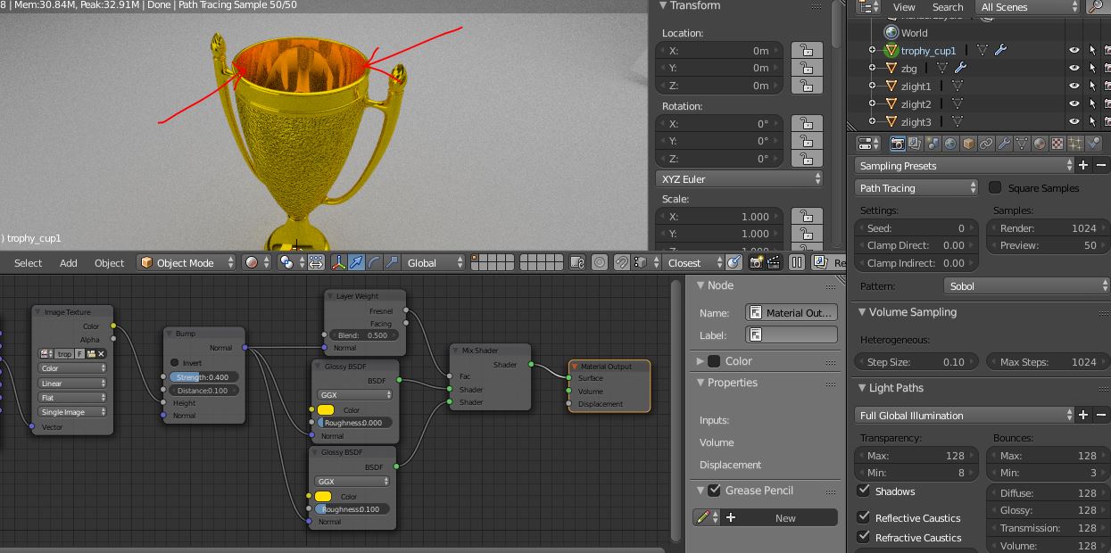Toggle selectability arrow for zlight1
The width and height of the screenshot is (1111, 553).
(x=1092, y=86)
